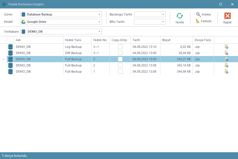Click database icon of Full Backup 2 row

(11, 65)
